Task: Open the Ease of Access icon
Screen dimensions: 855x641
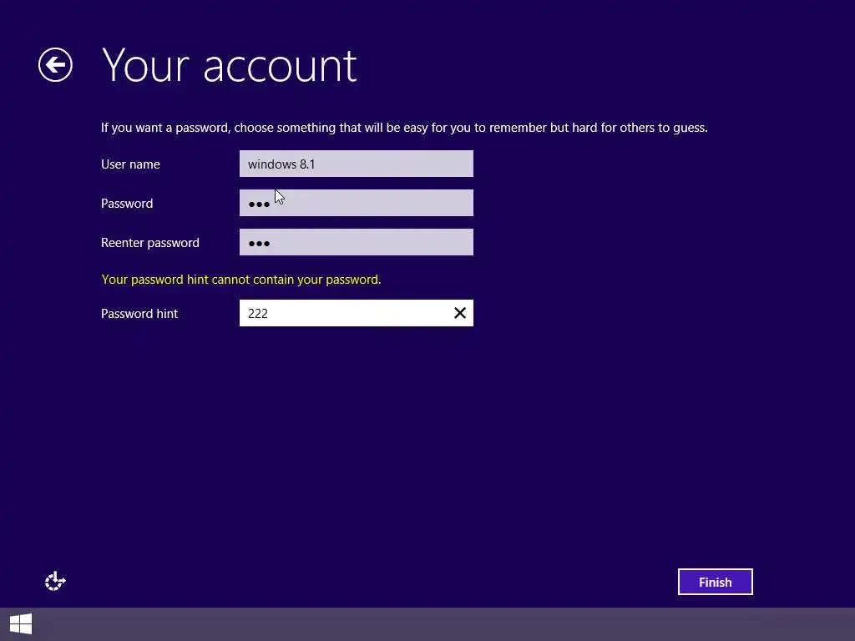Action: [55, 581]
